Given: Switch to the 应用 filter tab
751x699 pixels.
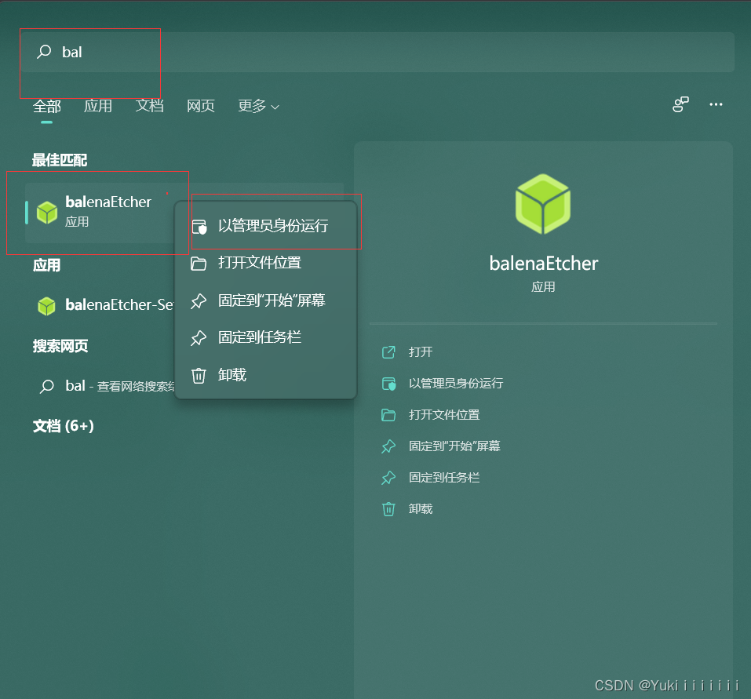Looking at the screenshot, I should coord(98,106).
